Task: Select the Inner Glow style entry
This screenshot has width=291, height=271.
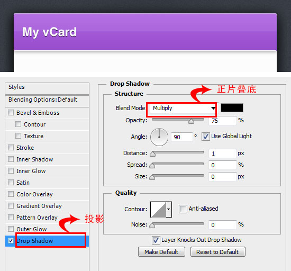Action: pyautogui.click(x=47, y=171)
